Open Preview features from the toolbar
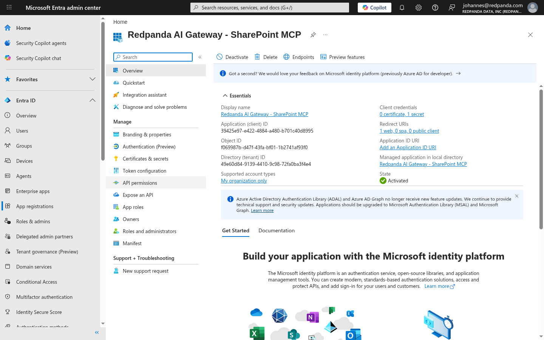 pos(343,57)
